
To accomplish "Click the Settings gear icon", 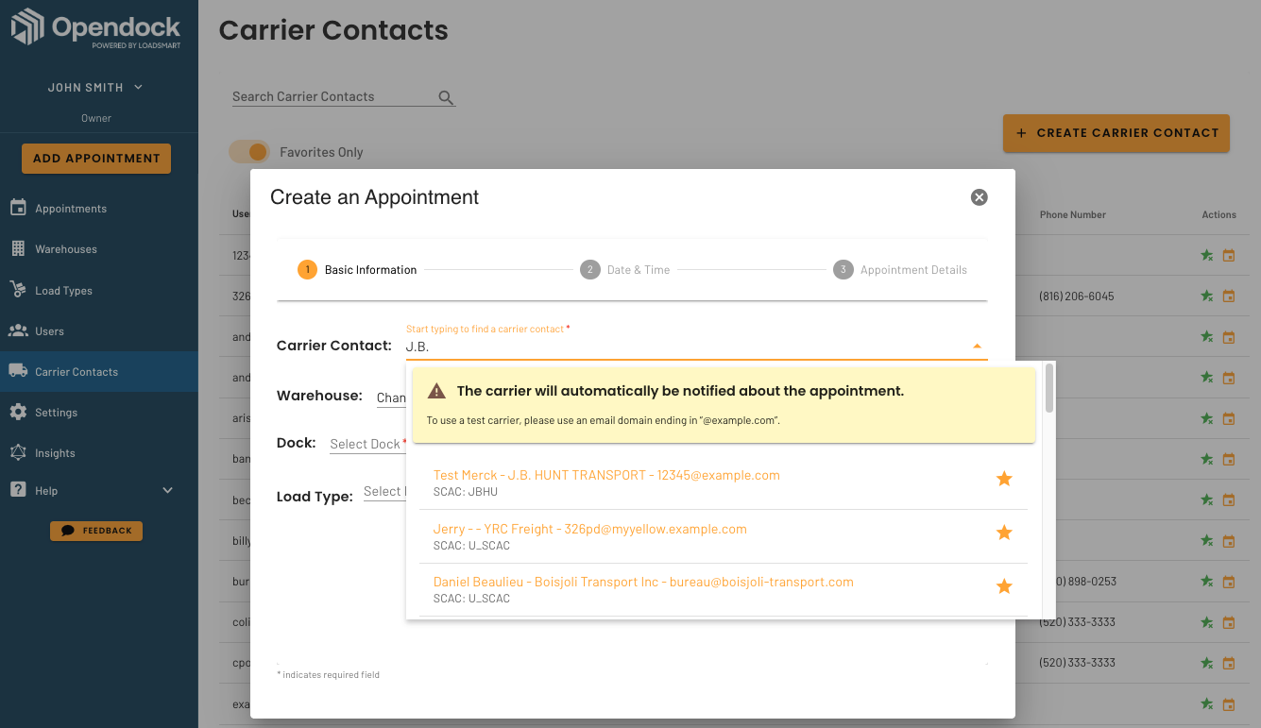I will pyautogui.click(x=18, y=412).
